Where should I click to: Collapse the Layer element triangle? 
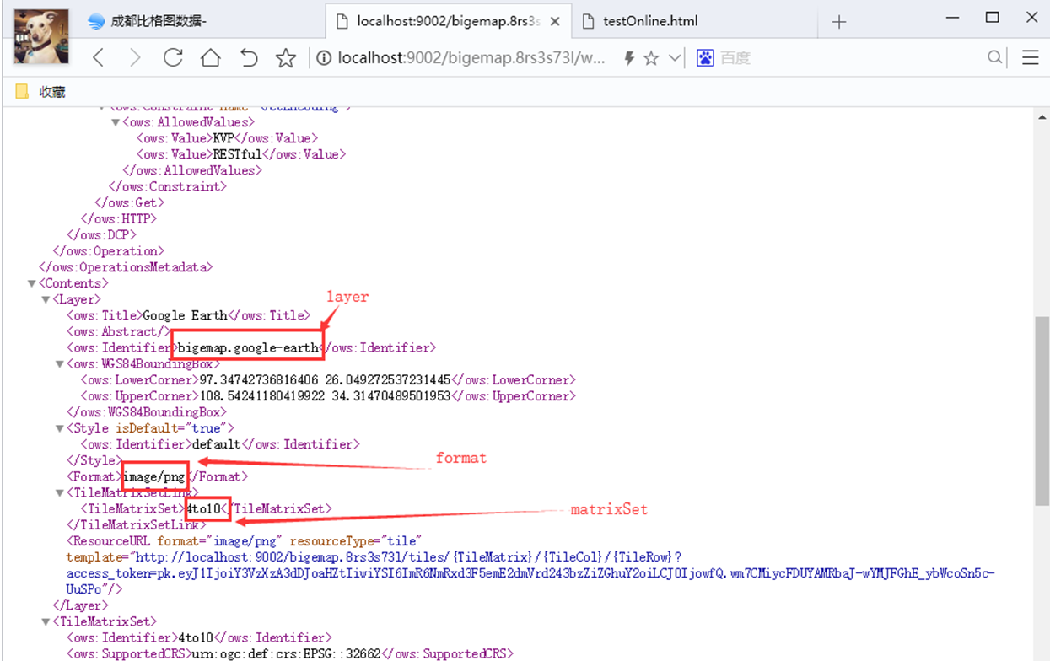click(x=46, y=298)
